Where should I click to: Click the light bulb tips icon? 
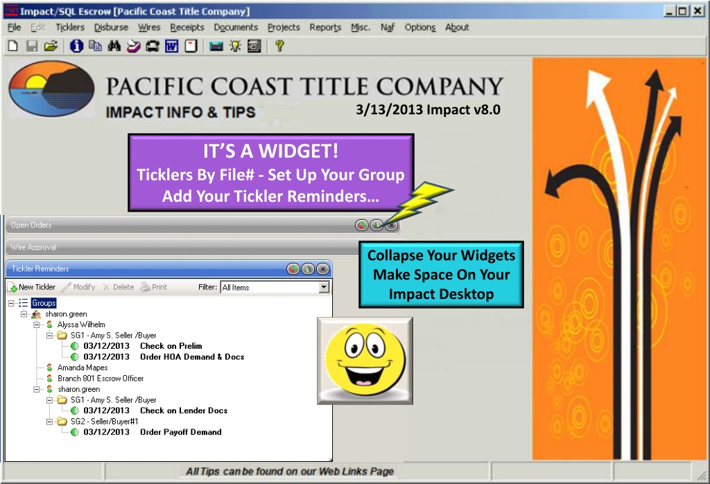[235, 46]
